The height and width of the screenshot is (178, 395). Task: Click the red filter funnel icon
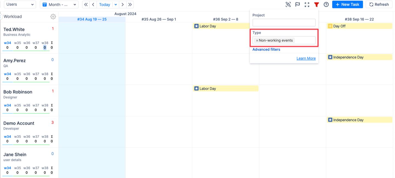click(317, 4)
